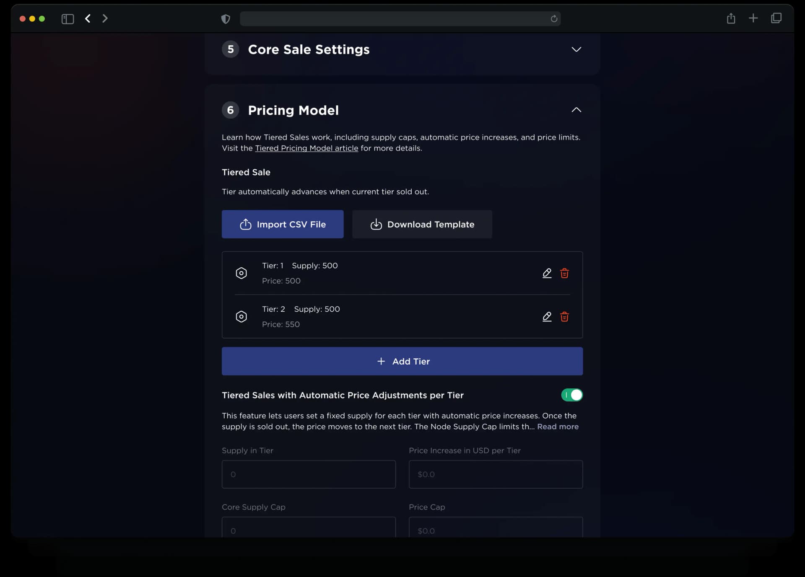Viewport: 805px width, 577px height.
Task: Open the Tiered Pricing Model article link
Action: [x=306, y=148]
